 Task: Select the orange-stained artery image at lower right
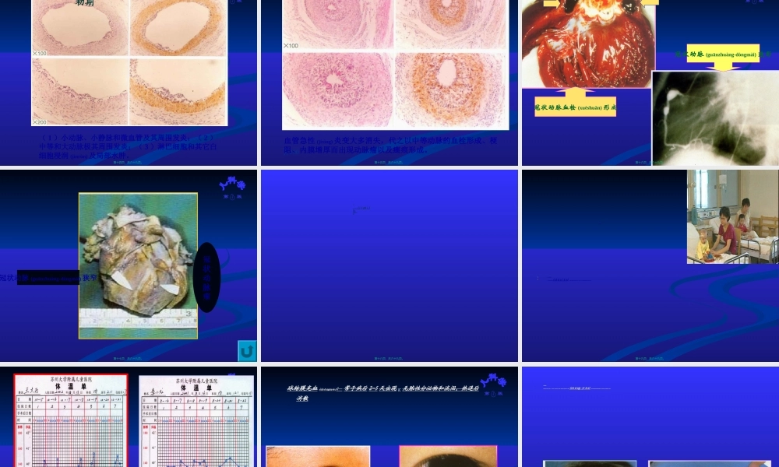tap(450, 89)
